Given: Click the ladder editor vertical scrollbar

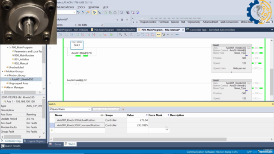Looking at the screenshot, I should pos(271,82).
